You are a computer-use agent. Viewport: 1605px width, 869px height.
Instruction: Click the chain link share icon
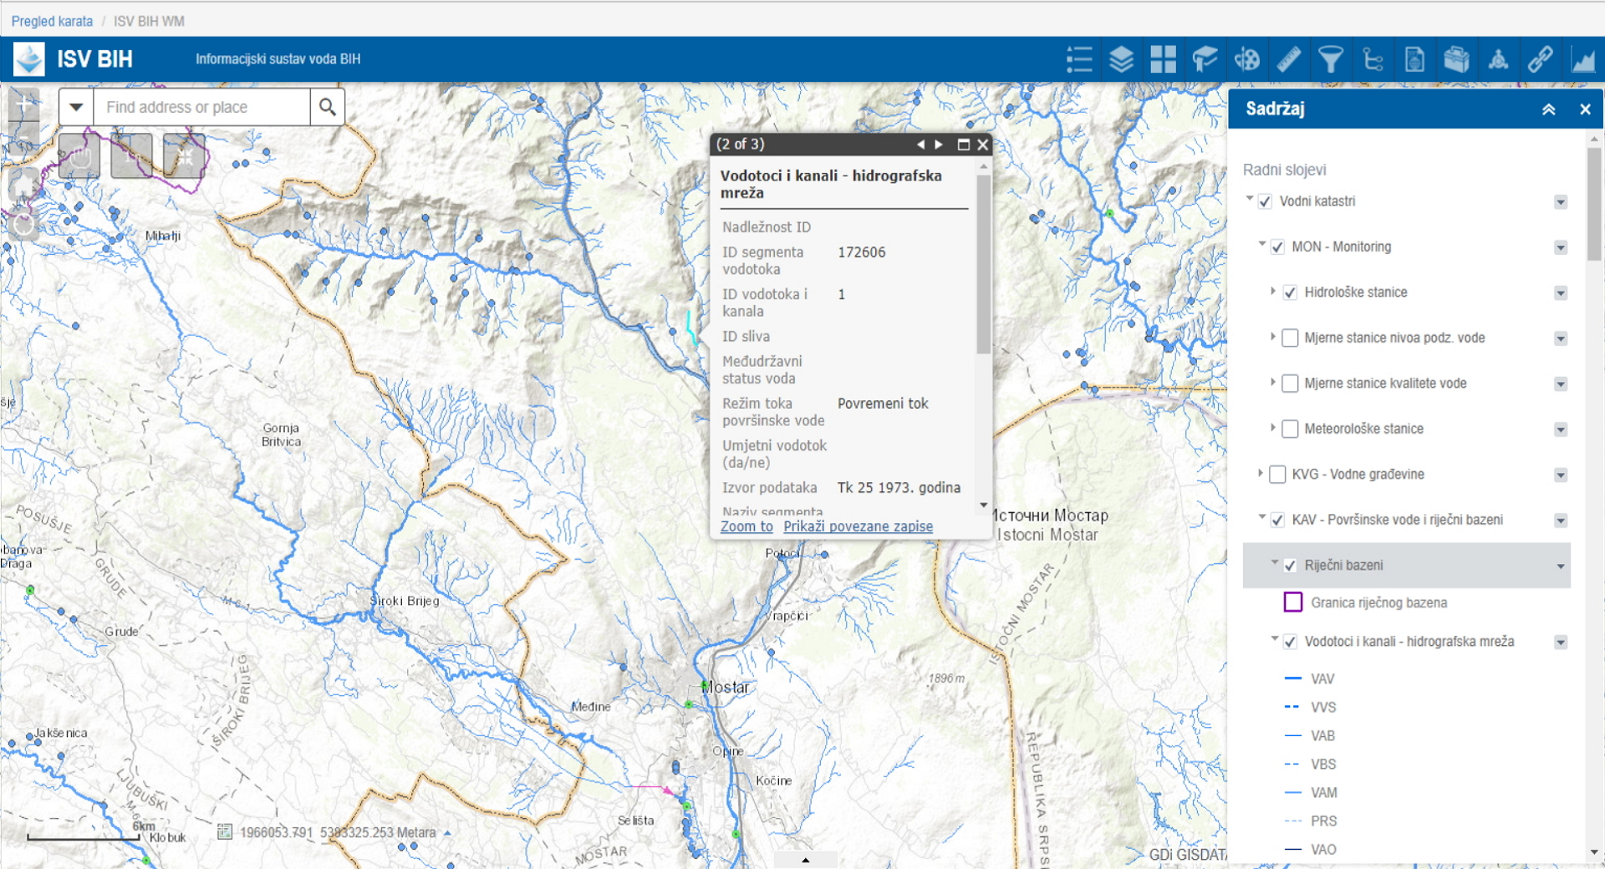[x=1540, y=59]
